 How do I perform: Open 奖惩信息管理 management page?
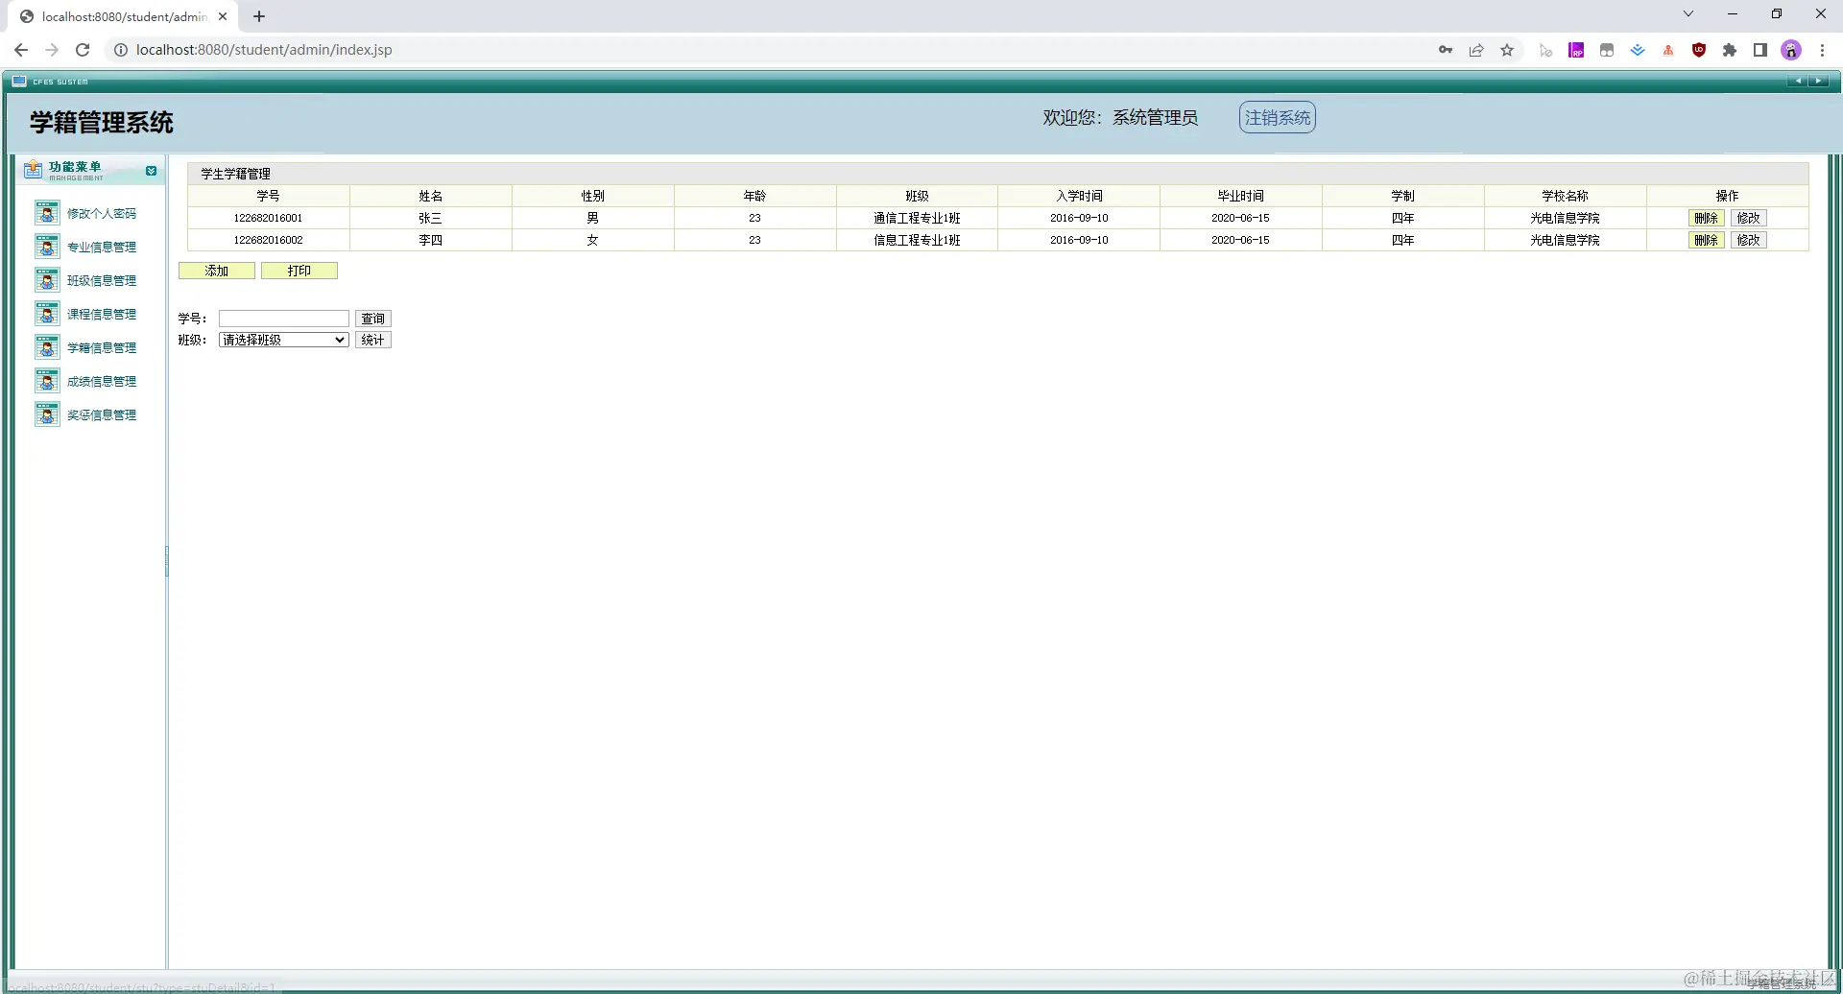pos(102,414)
